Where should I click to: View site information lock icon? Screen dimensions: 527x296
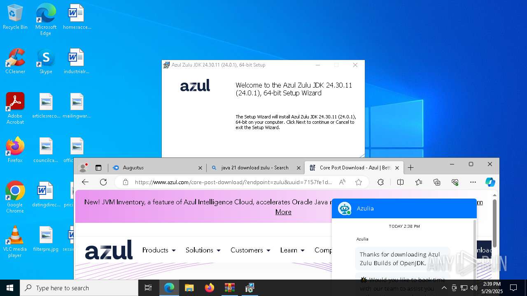click(126, 182)
